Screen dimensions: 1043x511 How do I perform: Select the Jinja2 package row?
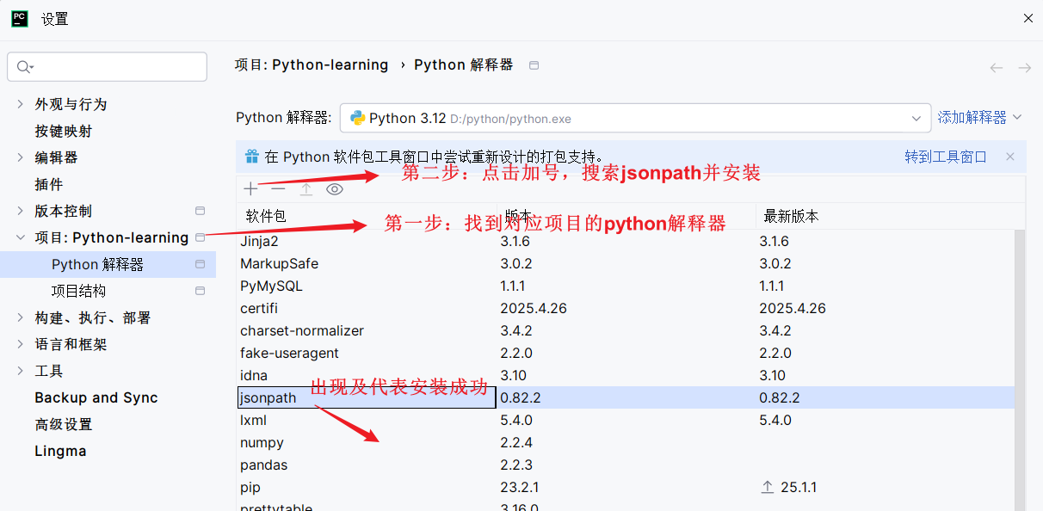[626, 241]
